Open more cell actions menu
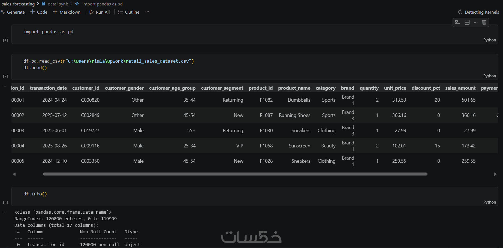 point(476,22)
